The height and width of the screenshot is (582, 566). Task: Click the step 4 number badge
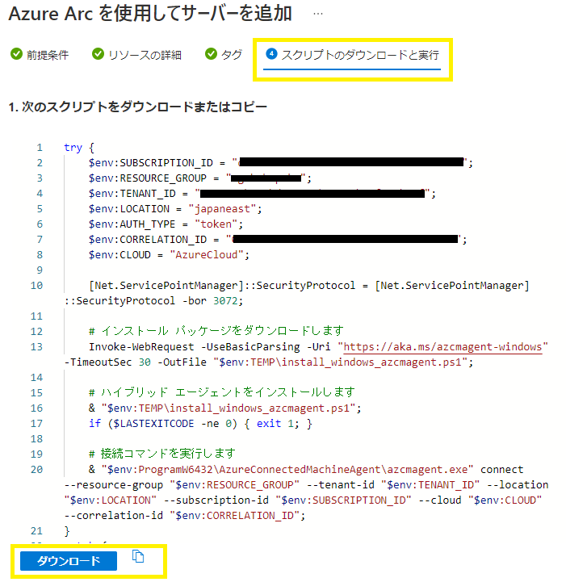(x=271, y=54)
